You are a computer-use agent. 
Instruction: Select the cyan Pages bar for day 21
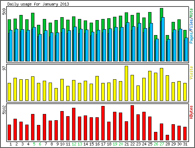(128, 42)
